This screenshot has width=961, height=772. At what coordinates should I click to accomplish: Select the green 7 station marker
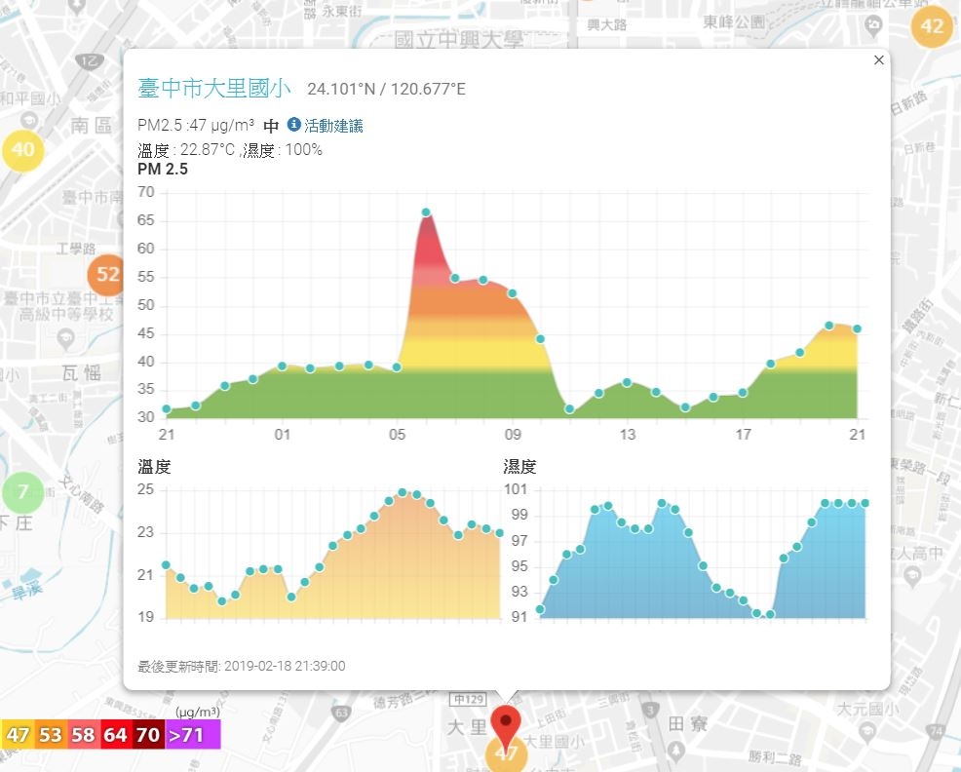[22, 492]
